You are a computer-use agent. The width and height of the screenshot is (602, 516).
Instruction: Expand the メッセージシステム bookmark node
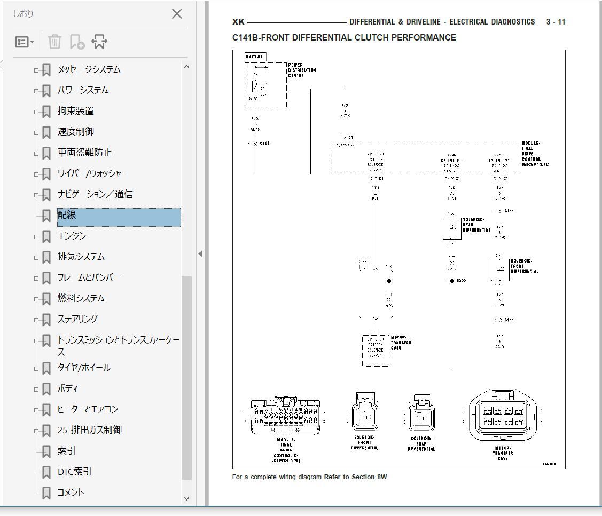tap(36, 70)
